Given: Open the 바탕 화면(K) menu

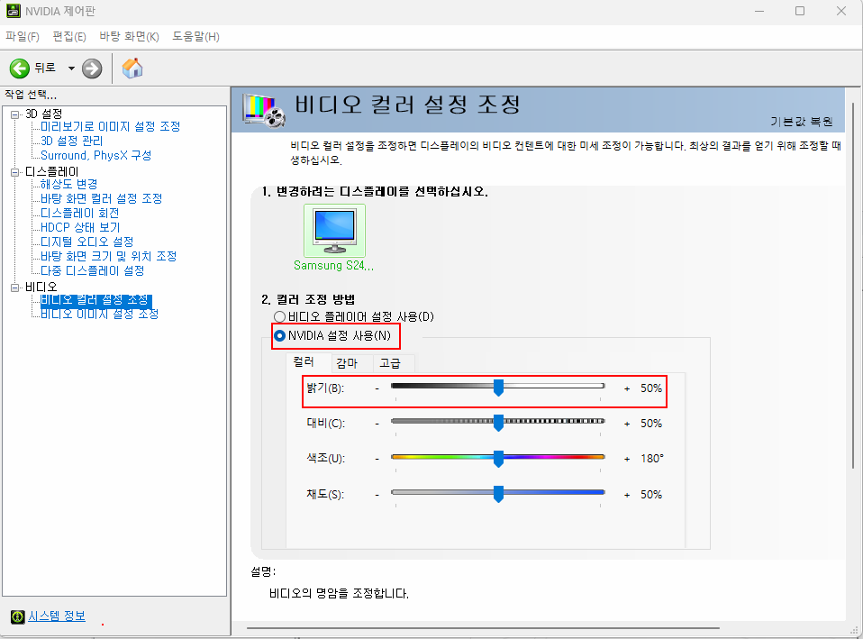Looking at the screenshot, I should pyautogui.click(x=130, y=36).
